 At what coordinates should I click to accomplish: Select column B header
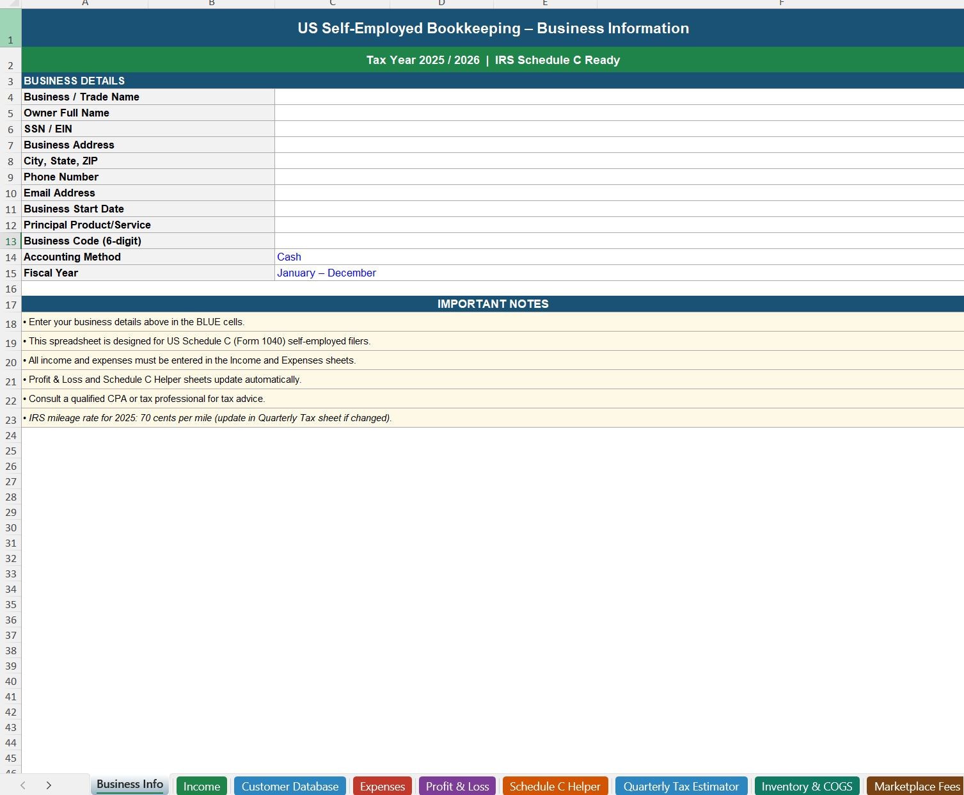point(212,4)
